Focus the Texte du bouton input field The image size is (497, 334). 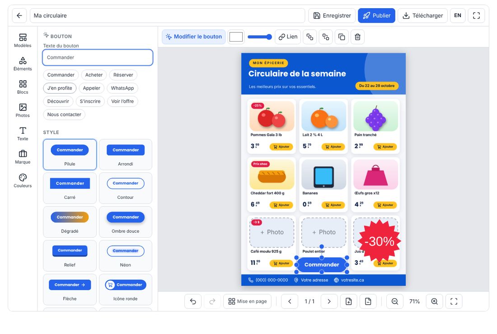click(98, 57)
